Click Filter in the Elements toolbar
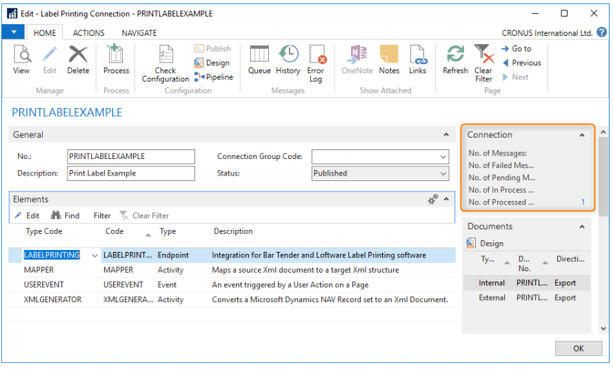The height and width of the screenshot is (371, 613). click(x=102, y=215)
